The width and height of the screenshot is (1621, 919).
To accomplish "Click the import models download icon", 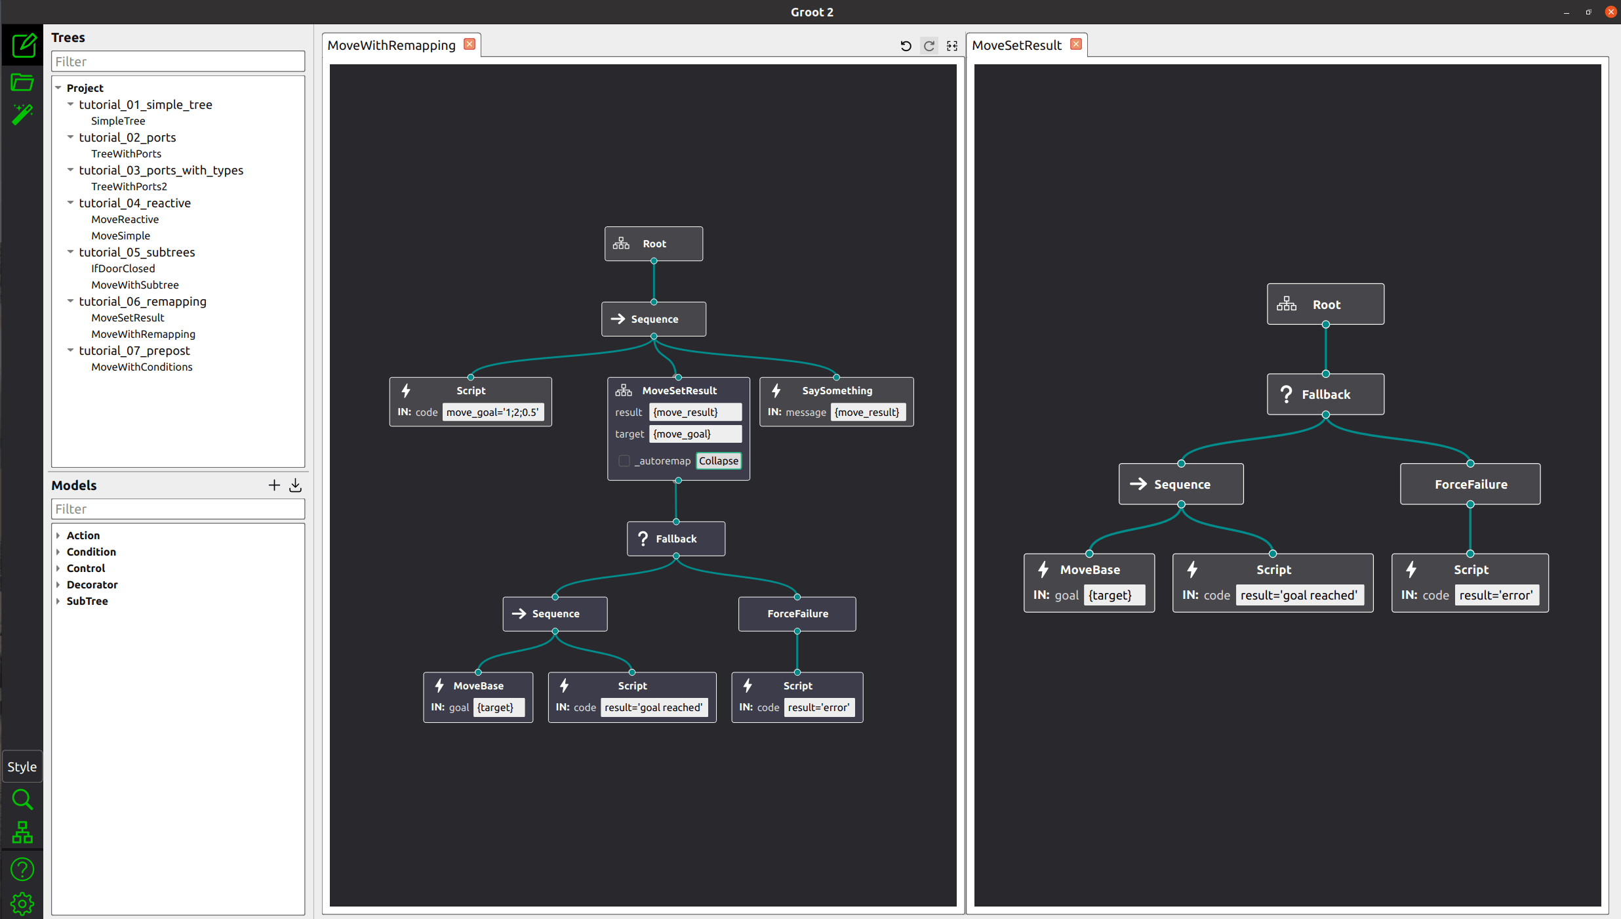I will (296, 485).
